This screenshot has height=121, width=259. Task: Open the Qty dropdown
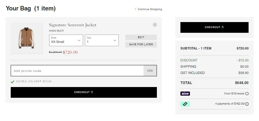coord(102,40)
